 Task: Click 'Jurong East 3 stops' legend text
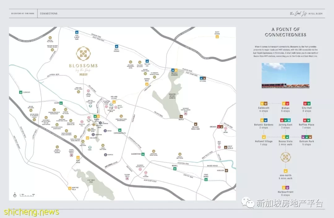coord(285,126)
